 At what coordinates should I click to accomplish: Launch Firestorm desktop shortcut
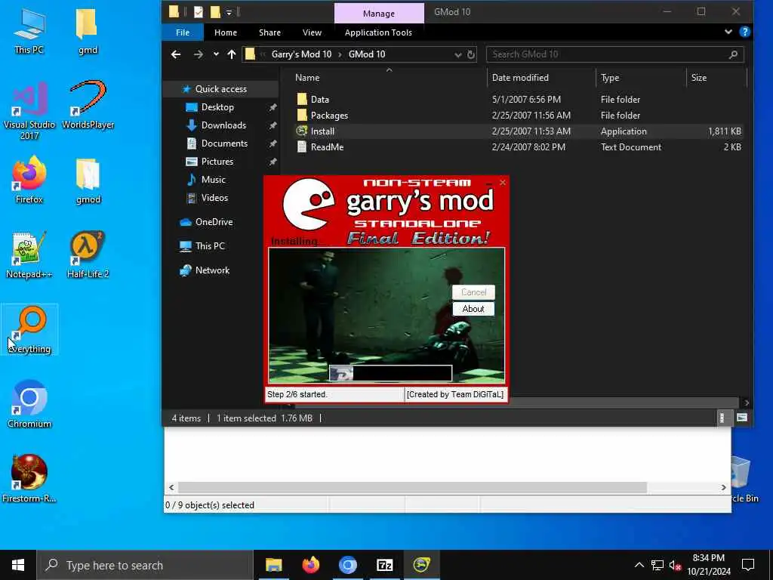pyautogui.click(x=29, y=478)
